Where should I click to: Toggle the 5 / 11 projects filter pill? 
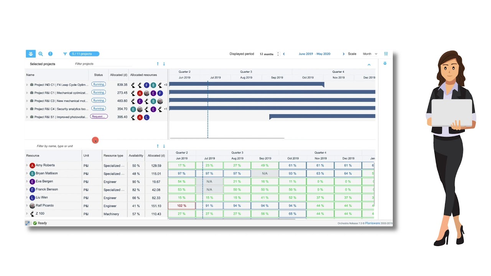coord(84,54)
